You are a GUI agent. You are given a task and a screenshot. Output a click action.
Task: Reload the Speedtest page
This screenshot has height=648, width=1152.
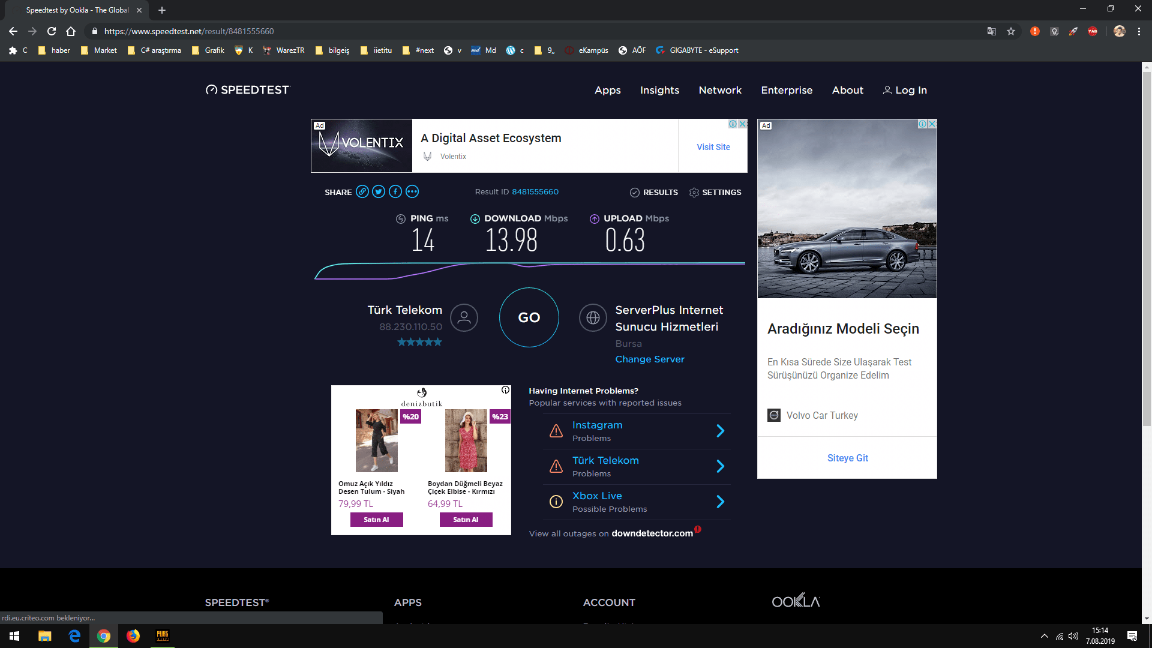click(52, 31)
